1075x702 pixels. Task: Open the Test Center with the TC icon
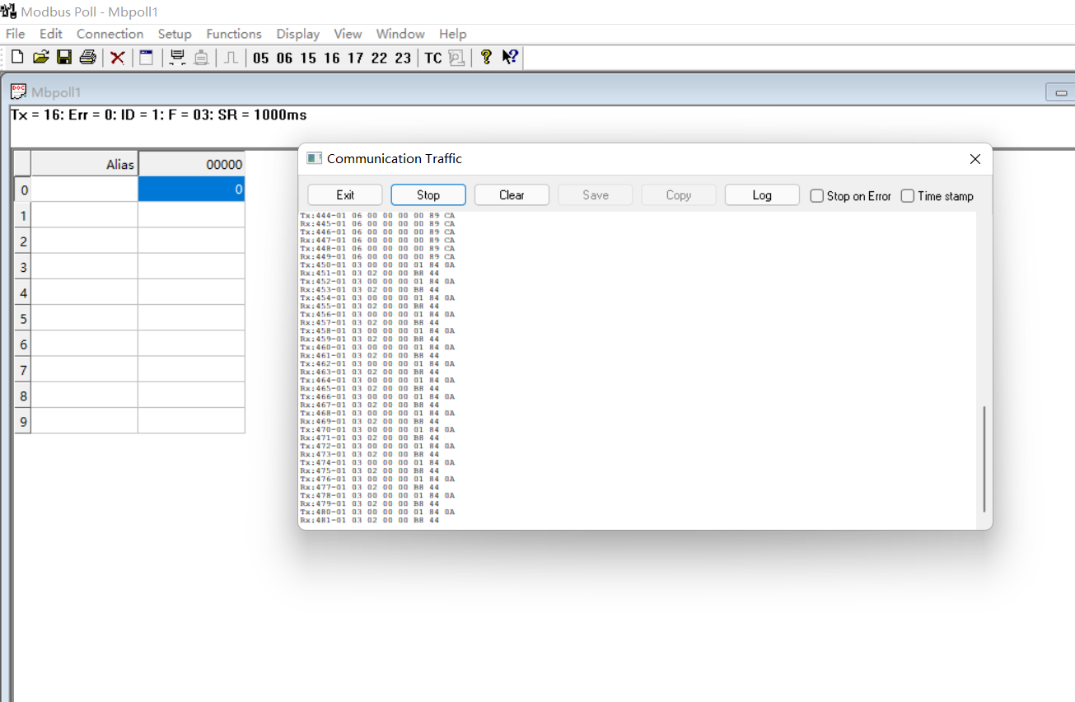tap(432, 58)
